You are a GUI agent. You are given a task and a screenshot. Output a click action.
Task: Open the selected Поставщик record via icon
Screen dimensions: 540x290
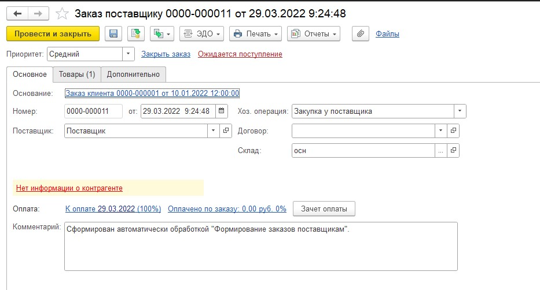coord(226,131)
